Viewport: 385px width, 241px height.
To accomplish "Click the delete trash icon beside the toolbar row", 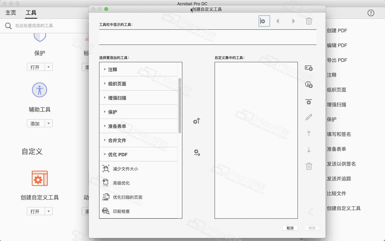I will (309, 21).
